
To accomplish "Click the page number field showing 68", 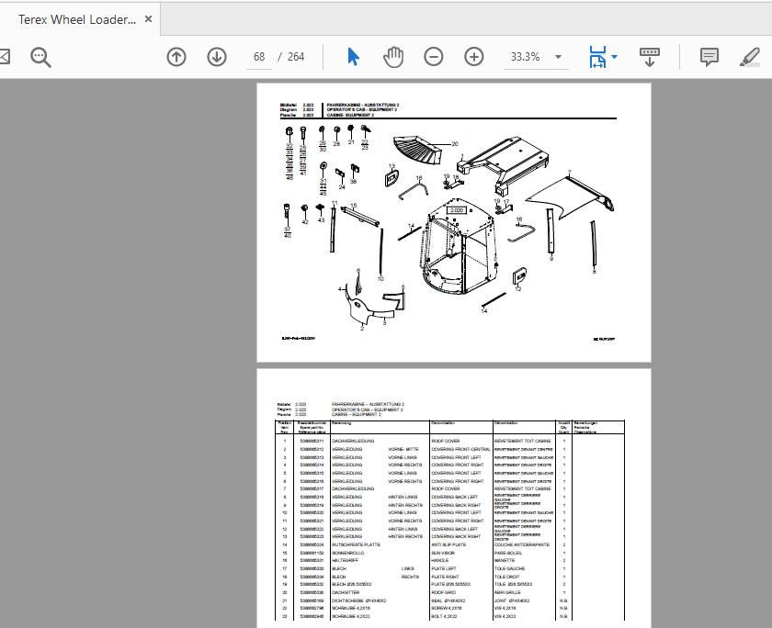I will pos(257,56).
